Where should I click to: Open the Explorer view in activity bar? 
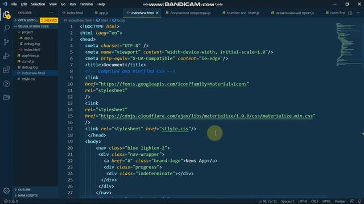pyautogui.click(x=6, y=15)
